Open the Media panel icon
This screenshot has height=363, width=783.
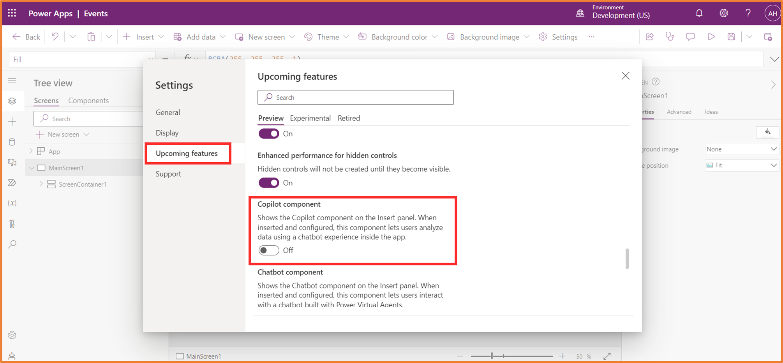[x=12, y=163]
